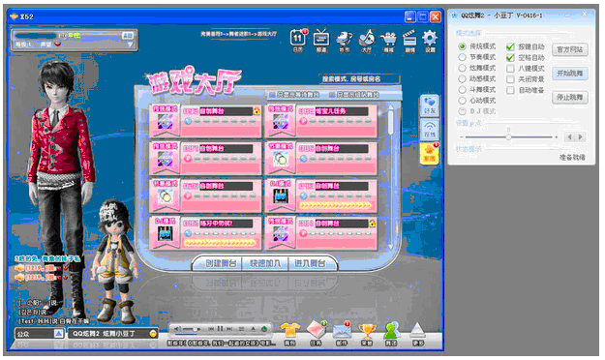
Task: Click the p-point slider handle
Action: tap(508, 137)
